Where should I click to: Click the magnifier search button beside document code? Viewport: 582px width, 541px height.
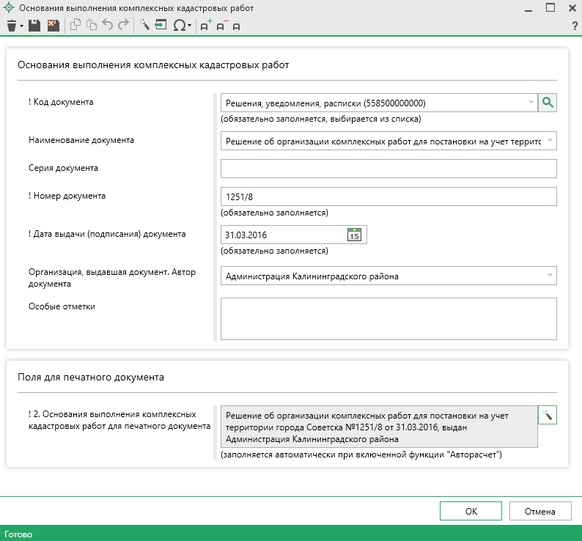548,103
